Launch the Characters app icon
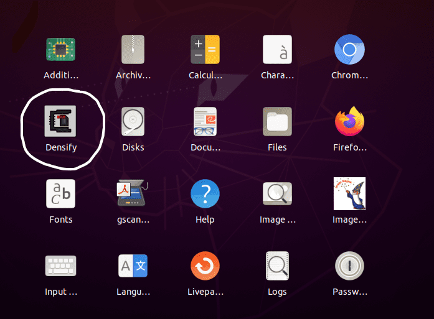The height and width of the screenshot is (319, 434). [x=277, y=50]
